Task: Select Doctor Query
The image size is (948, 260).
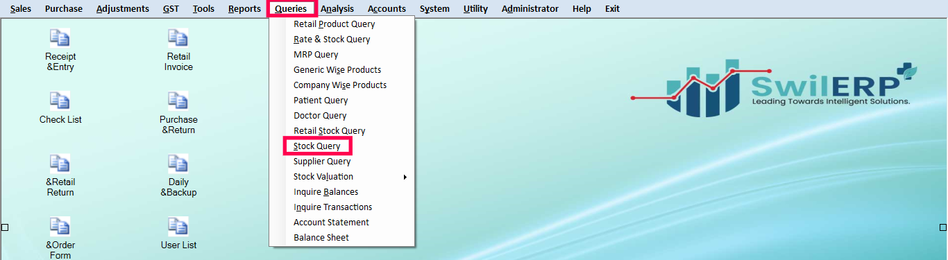Action: tap(341, 116)
